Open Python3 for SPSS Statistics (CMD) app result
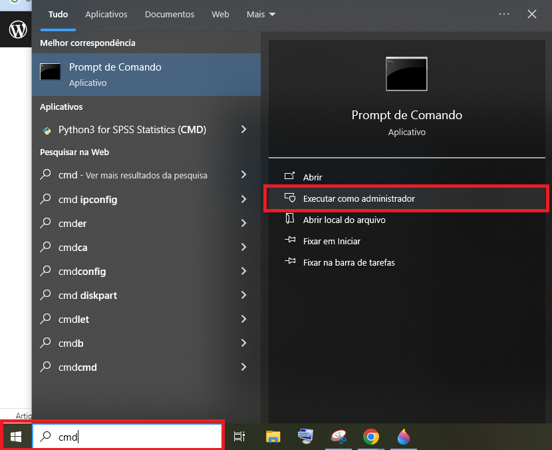Image resolution: width=552 pixels, height=450 pixels. point(146,130)
